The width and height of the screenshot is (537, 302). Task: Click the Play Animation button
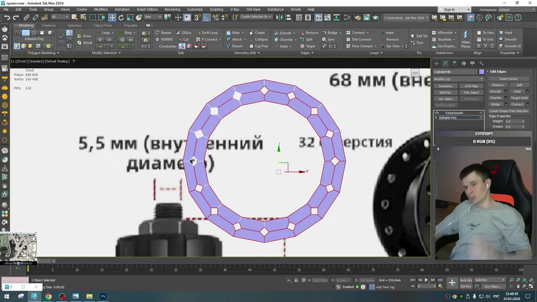tap(426, 280)
